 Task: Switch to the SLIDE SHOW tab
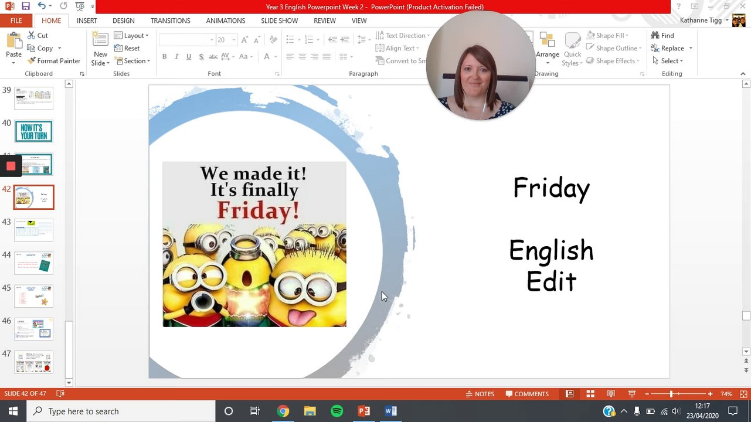(280, 21)
